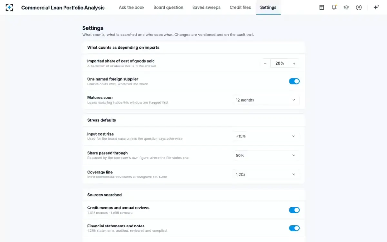This screenshot has height=242, width=387.
Task: Switch to Board question tab
Action: [x=168, y=7]
